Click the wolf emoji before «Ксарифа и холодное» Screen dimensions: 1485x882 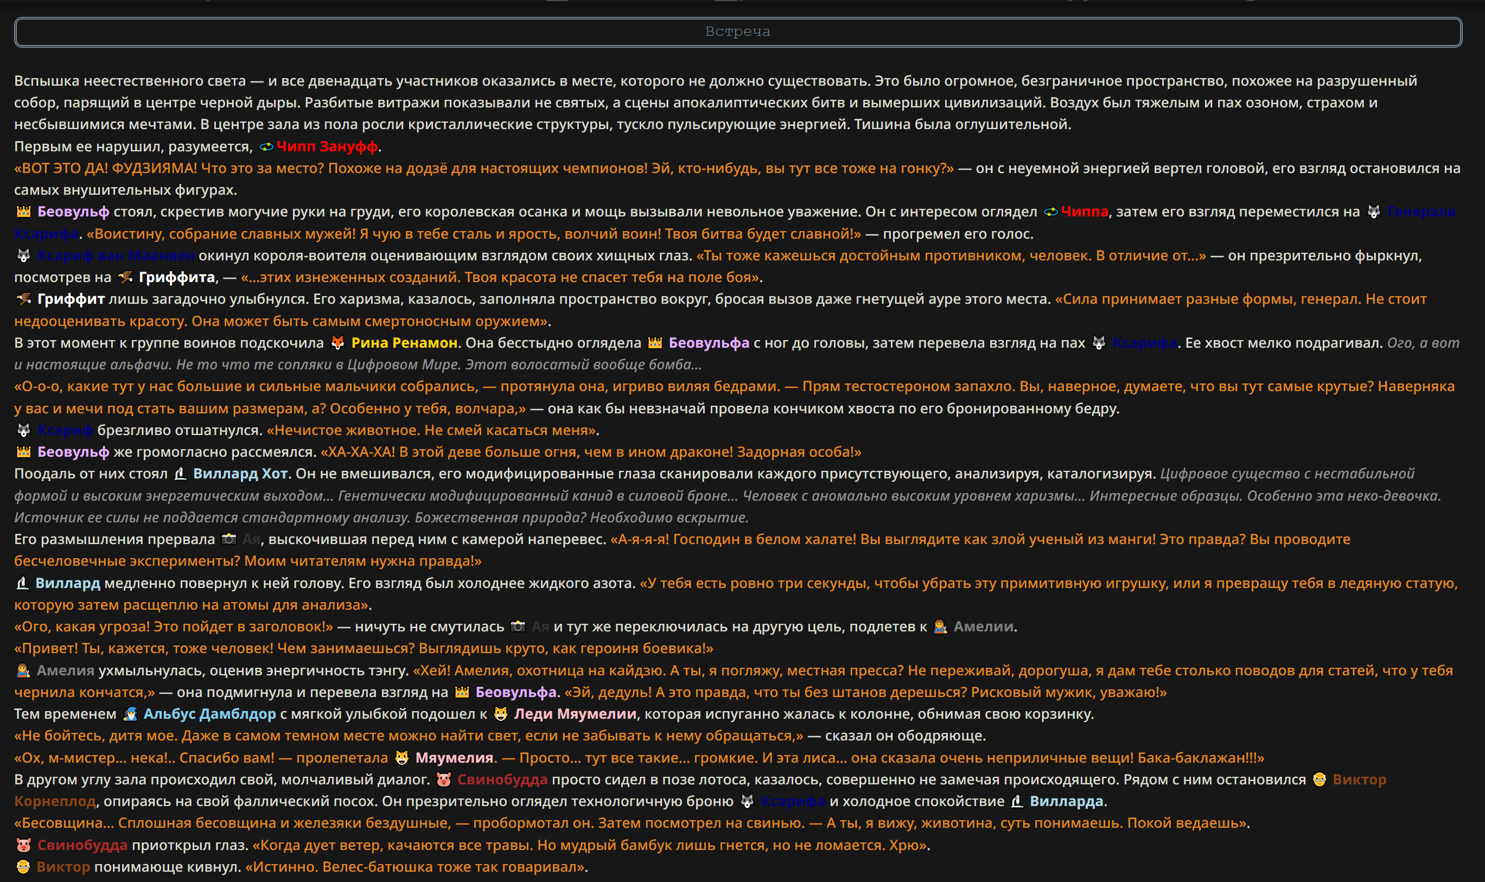pos(747,801)
